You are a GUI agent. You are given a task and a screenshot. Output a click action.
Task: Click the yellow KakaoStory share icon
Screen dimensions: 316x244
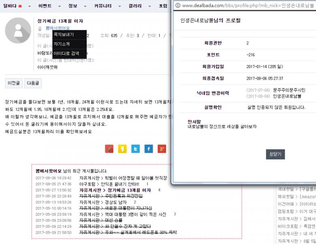[122, 149]
